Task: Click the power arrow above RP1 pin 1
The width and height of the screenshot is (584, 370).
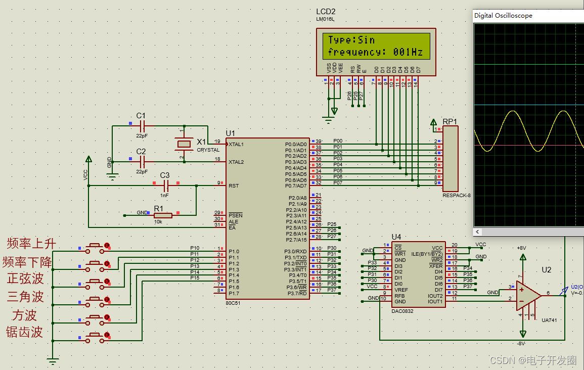Action: coord(433,122)
